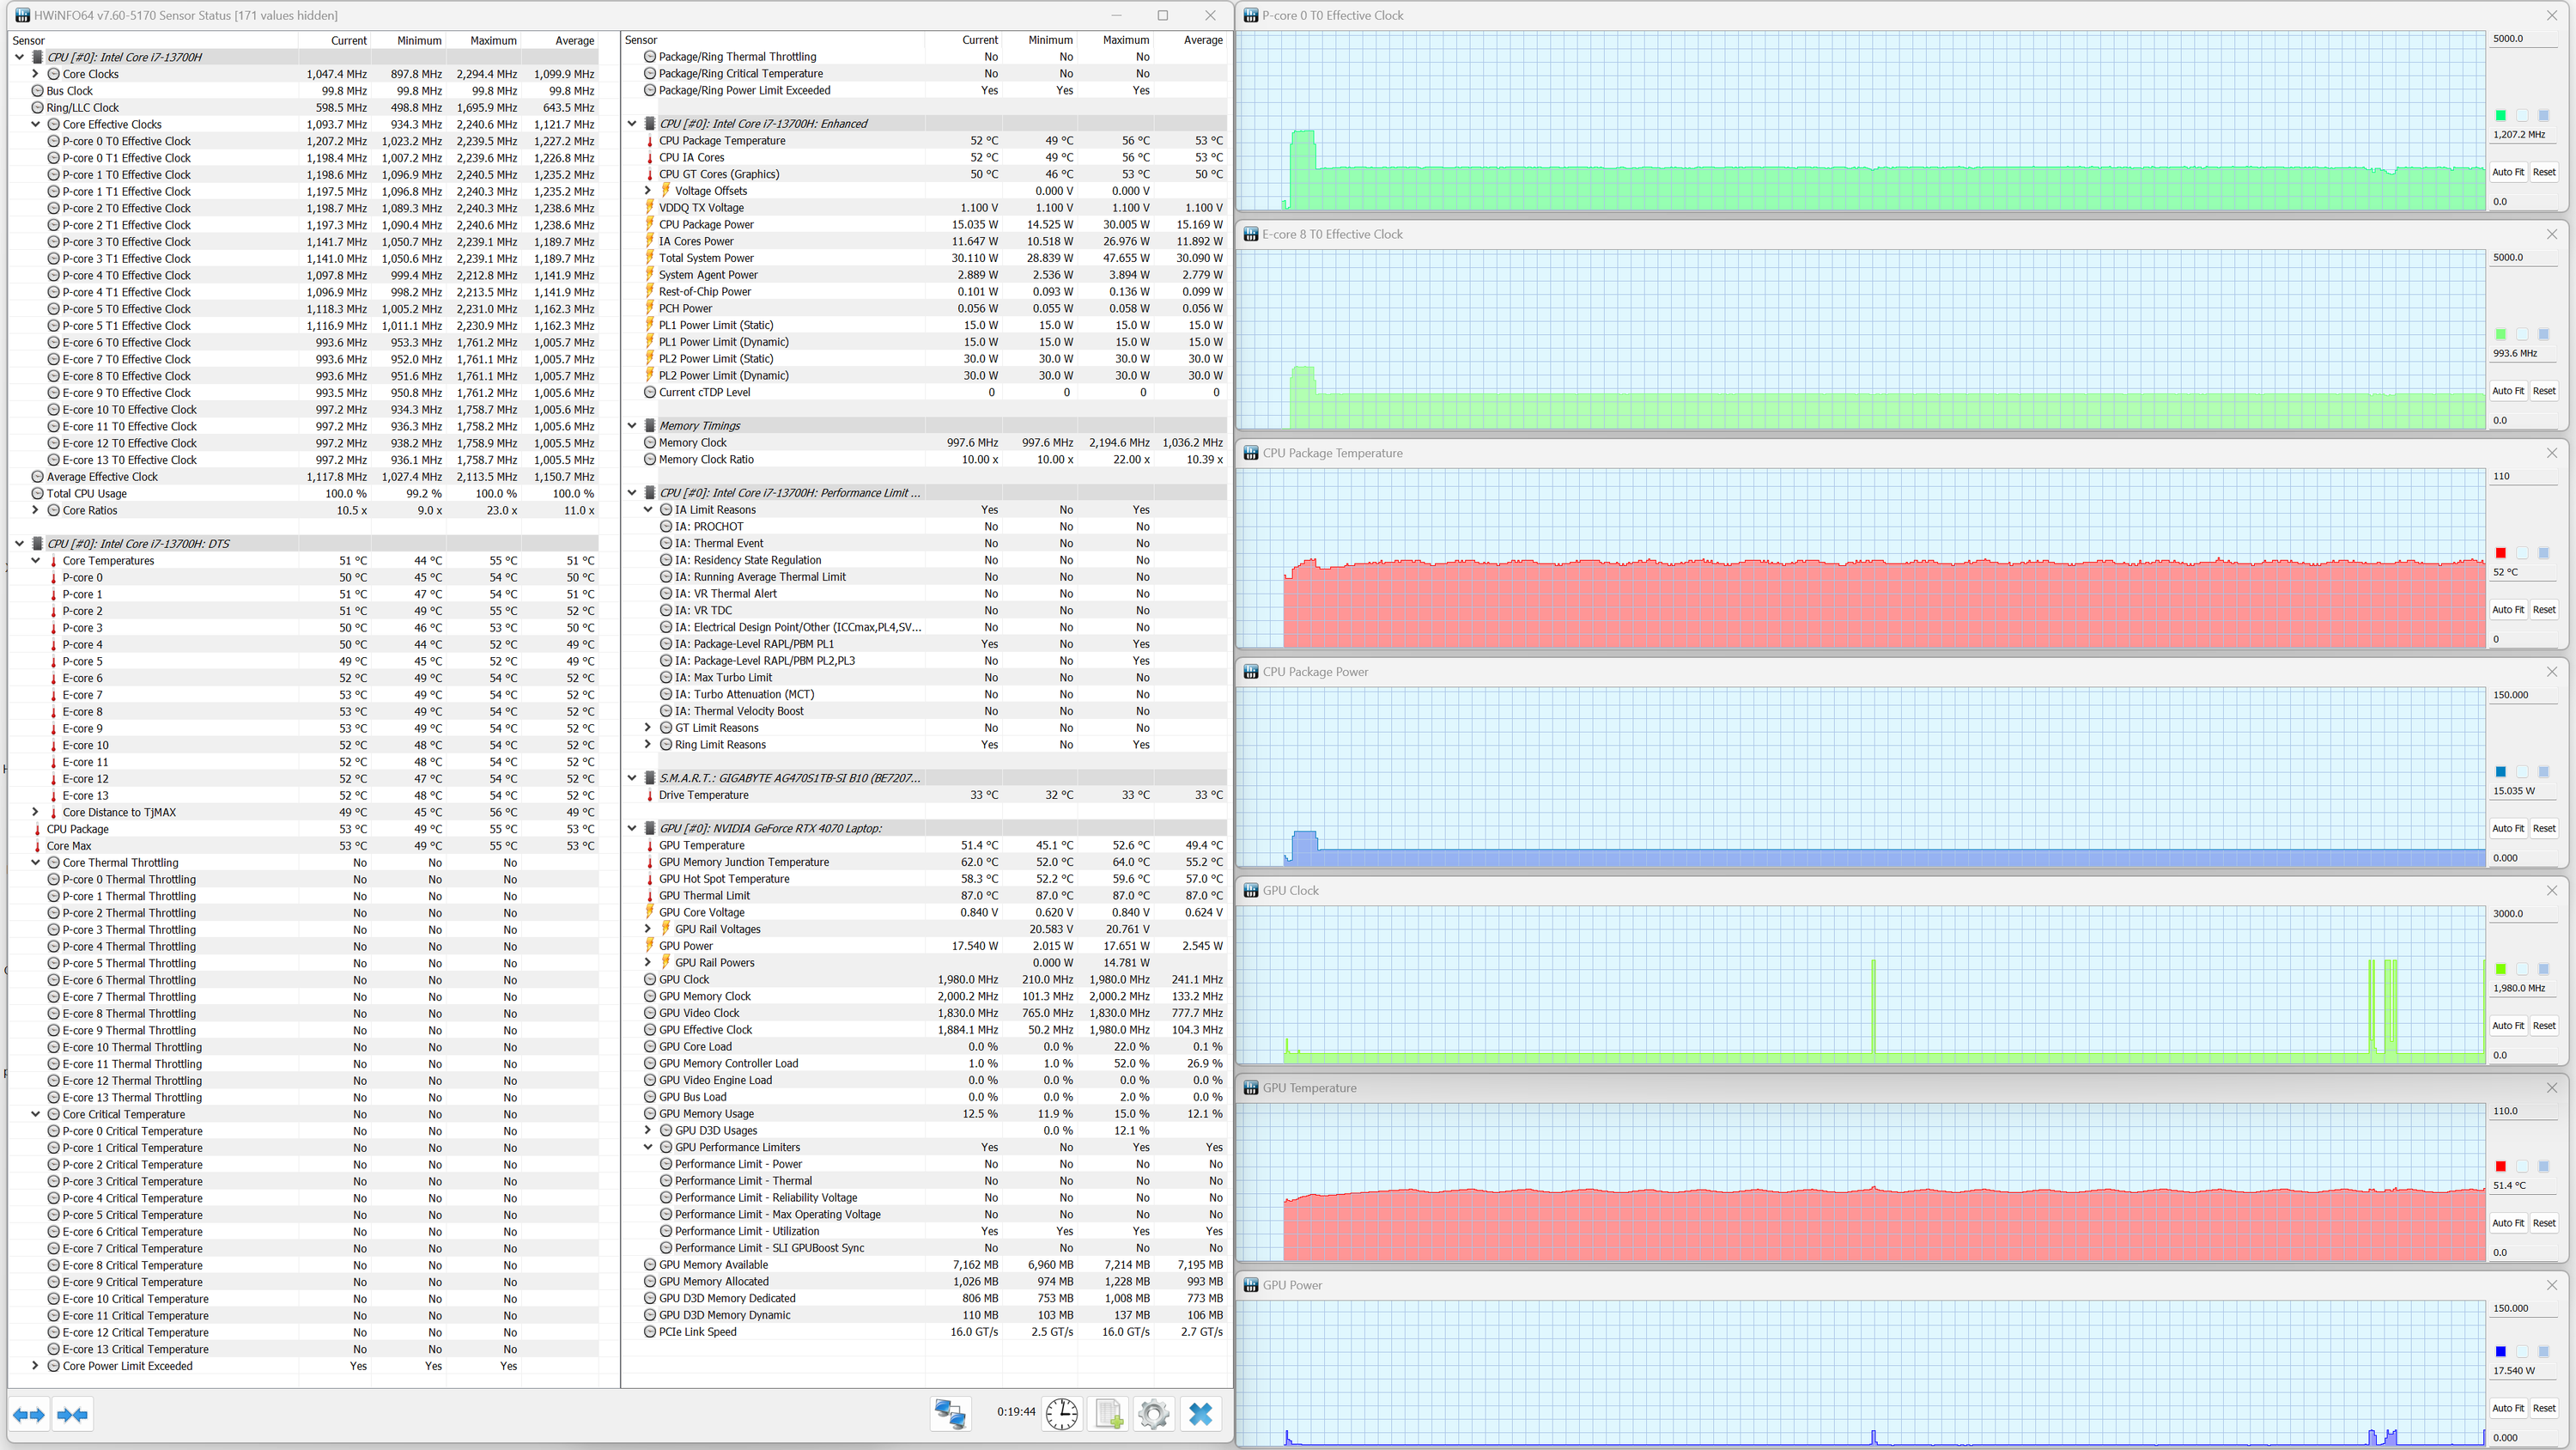
Task: Click the blue X close sensors icon
Action: (1200, 1413)
